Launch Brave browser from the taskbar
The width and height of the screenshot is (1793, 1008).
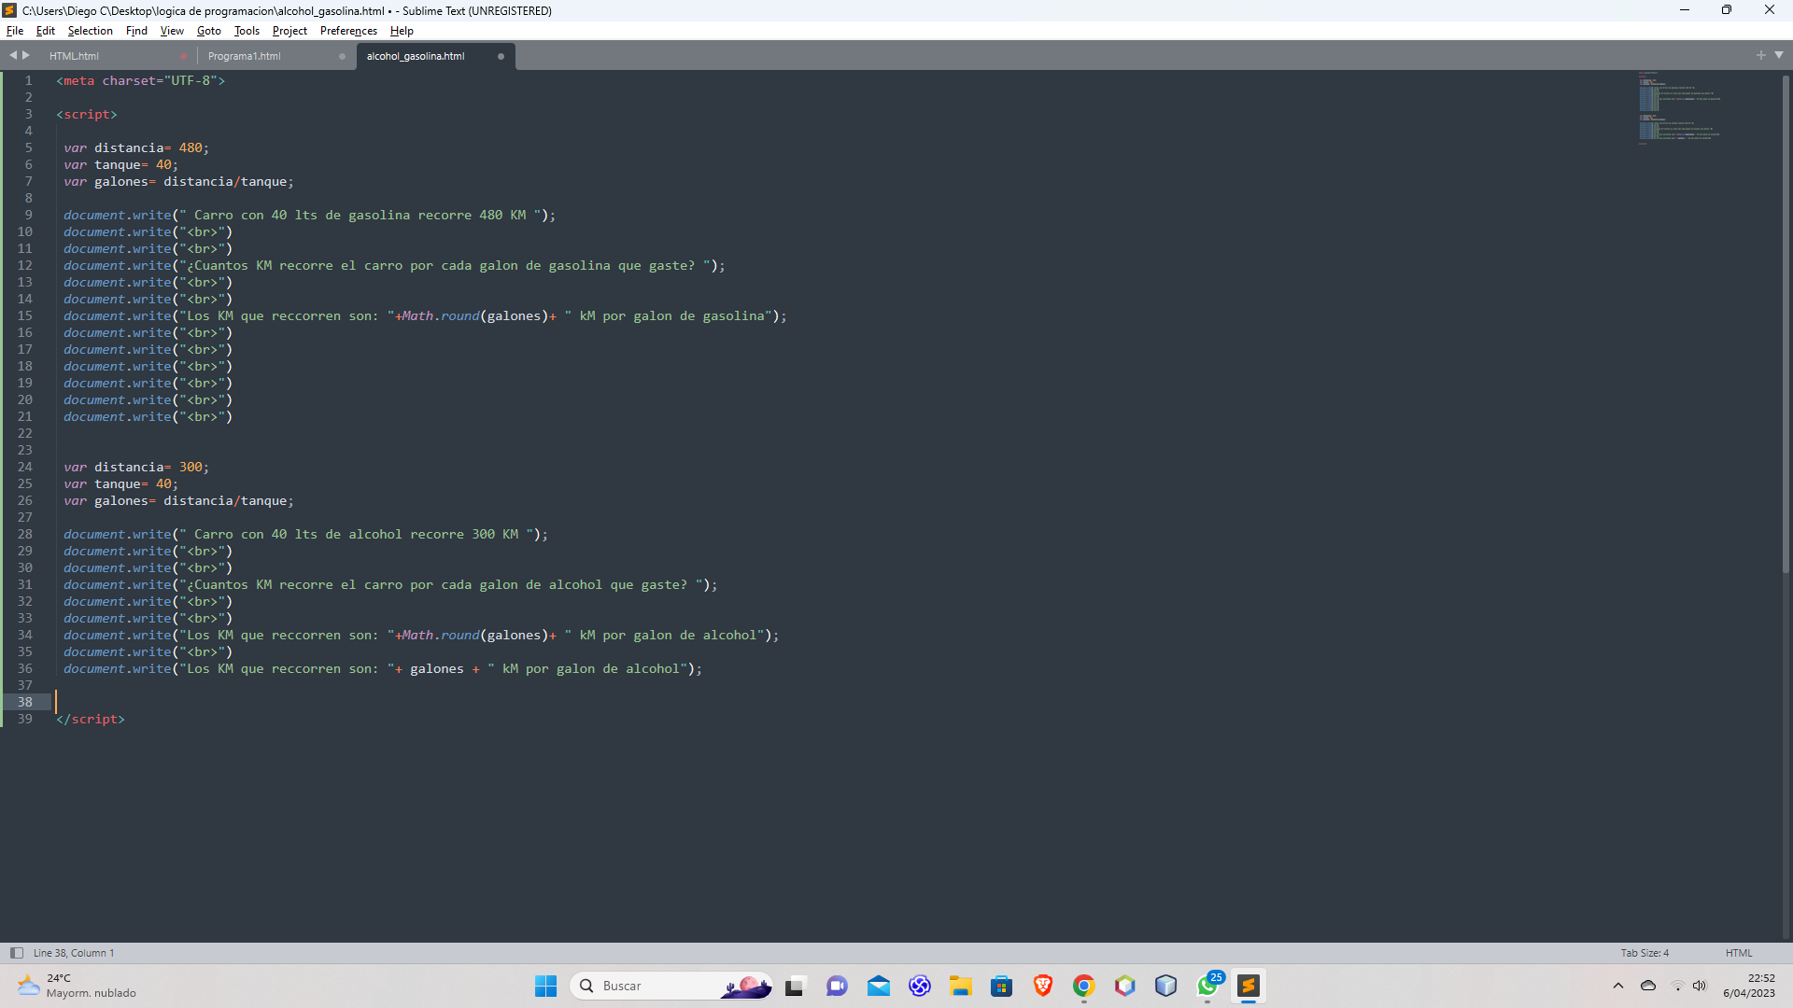tap(1043, 986)
